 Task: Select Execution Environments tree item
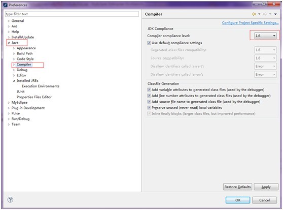pyautogui.click(x=41, y=86)
